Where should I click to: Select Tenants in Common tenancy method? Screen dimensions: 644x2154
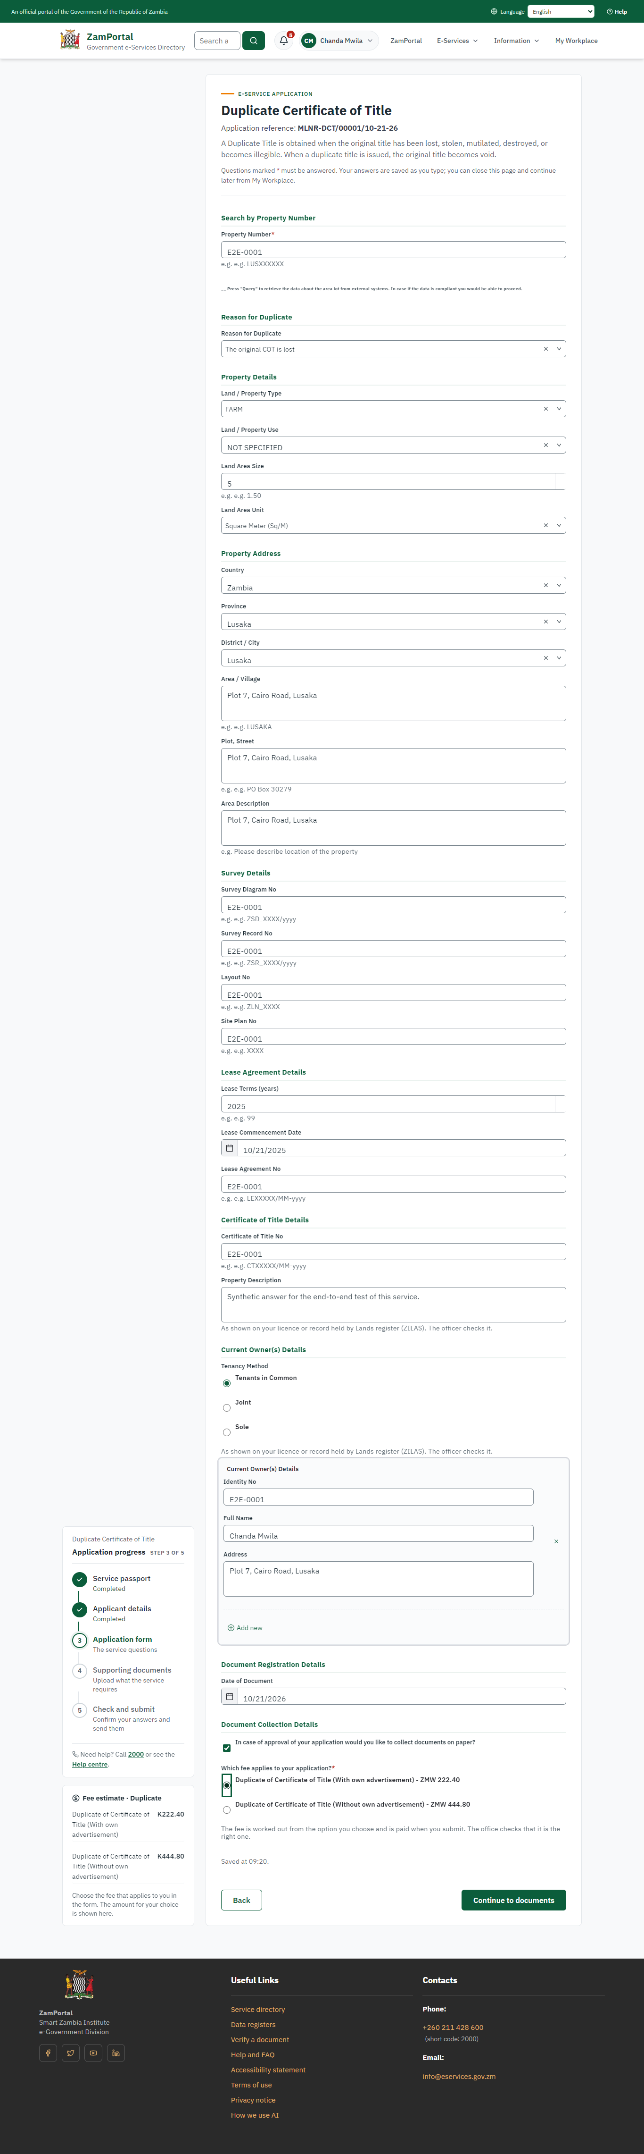(226, 1383)
